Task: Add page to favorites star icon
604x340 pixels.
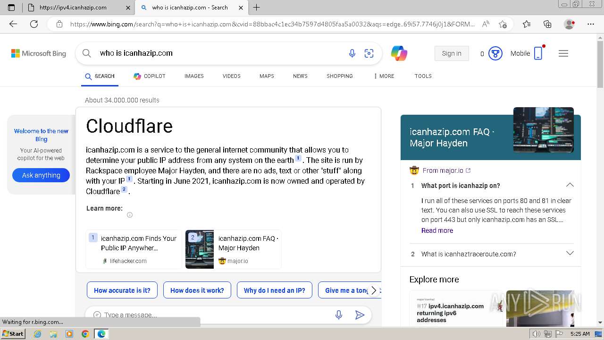Action: tap(503, 24)
